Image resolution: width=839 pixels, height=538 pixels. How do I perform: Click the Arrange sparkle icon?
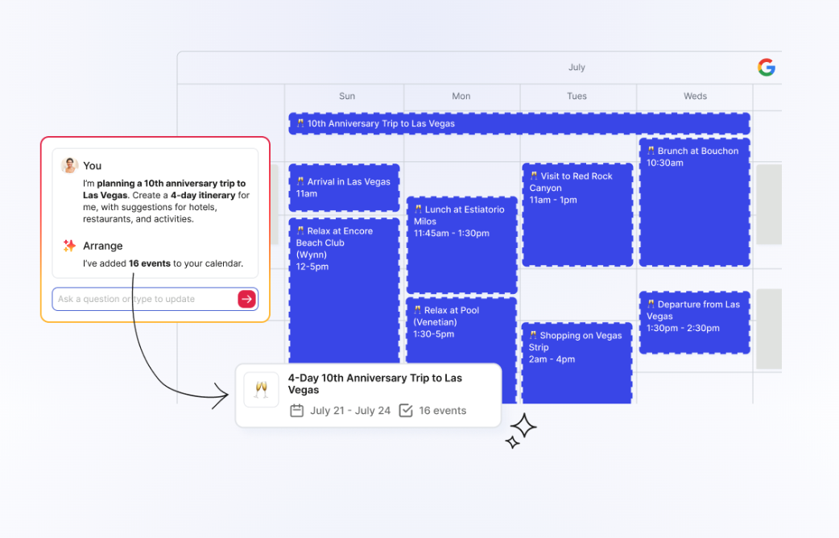69,246
